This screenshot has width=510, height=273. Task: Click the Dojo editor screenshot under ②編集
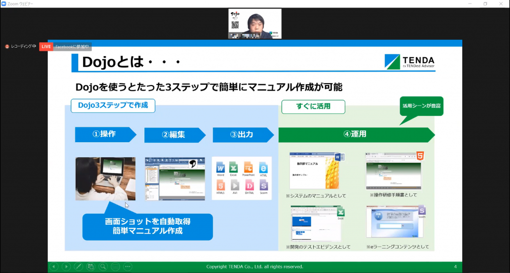(175, 179)
